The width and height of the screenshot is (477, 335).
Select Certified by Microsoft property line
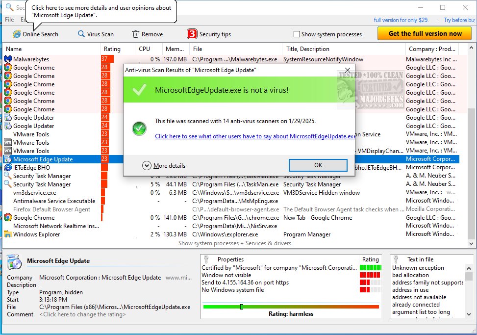279,268
